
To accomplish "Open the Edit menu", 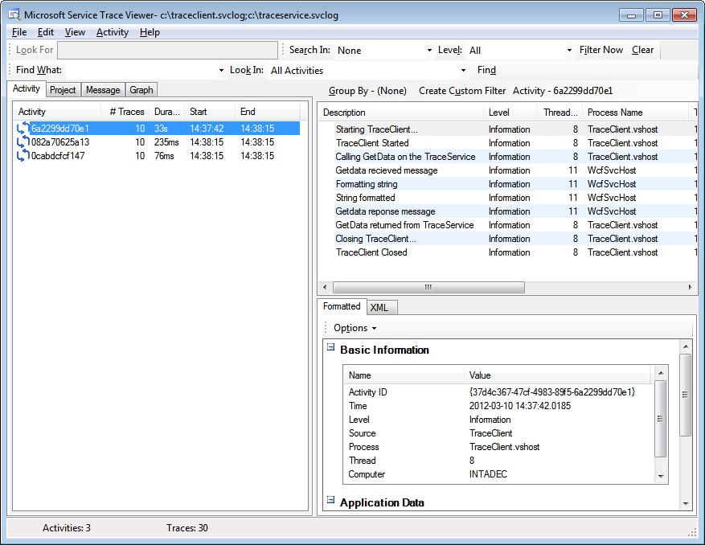I will (45, 32).
